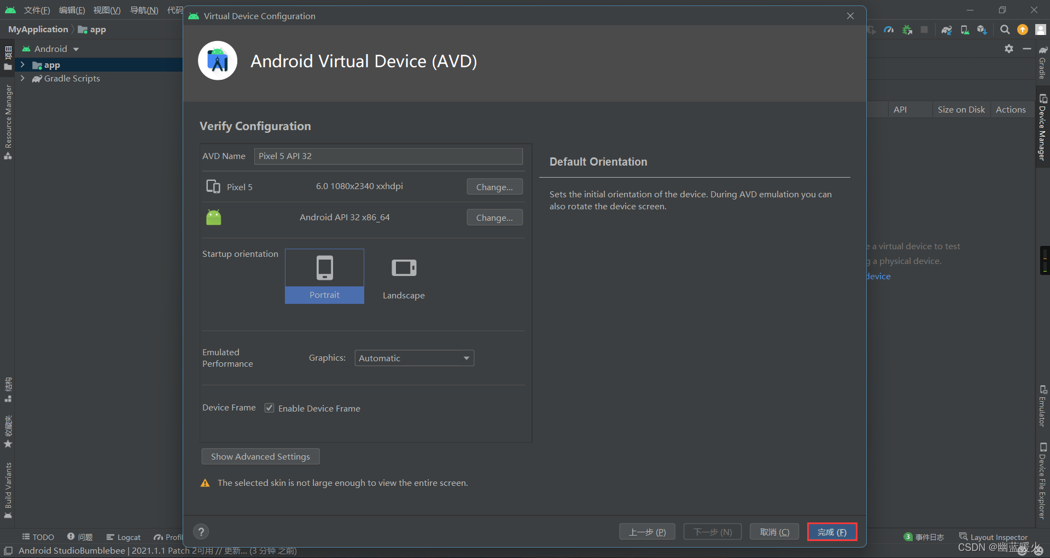This screenshot has height=558, width=1050.
Task: Click the Android Studio update status message
Action: [157, 550]
